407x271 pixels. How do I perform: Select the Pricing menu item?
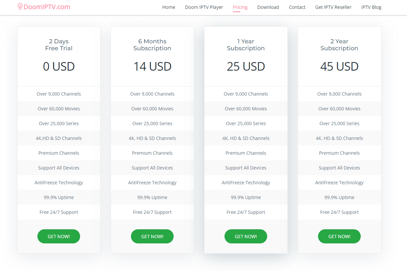[240, 7]
